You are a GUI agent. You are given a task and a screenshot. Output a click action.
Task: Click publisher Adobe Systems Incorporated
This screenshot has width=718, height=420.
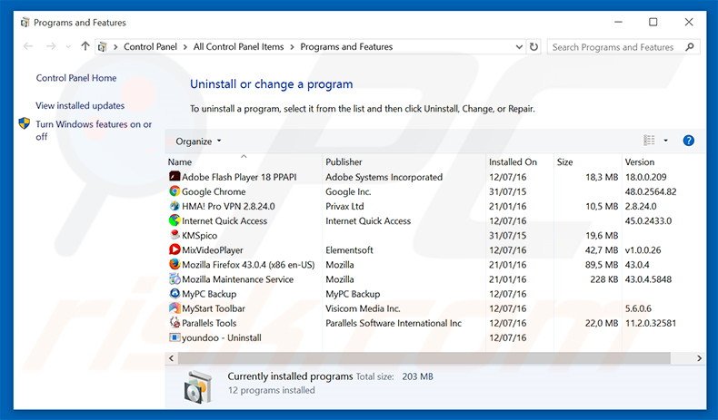click(384, 177)
